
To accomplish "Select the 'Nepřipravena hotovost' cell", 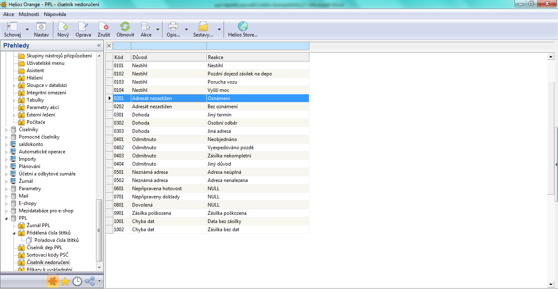I will pos(169,189).
